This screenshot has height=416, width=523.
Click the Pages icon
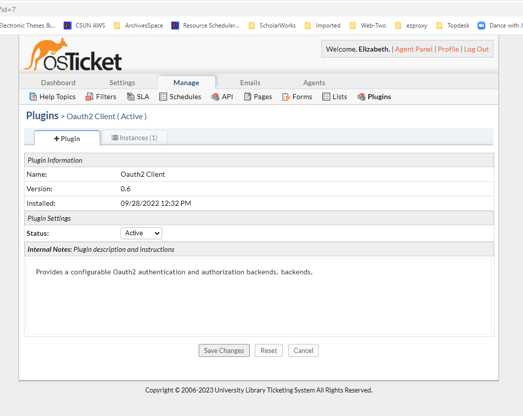(x=248, y=97)
